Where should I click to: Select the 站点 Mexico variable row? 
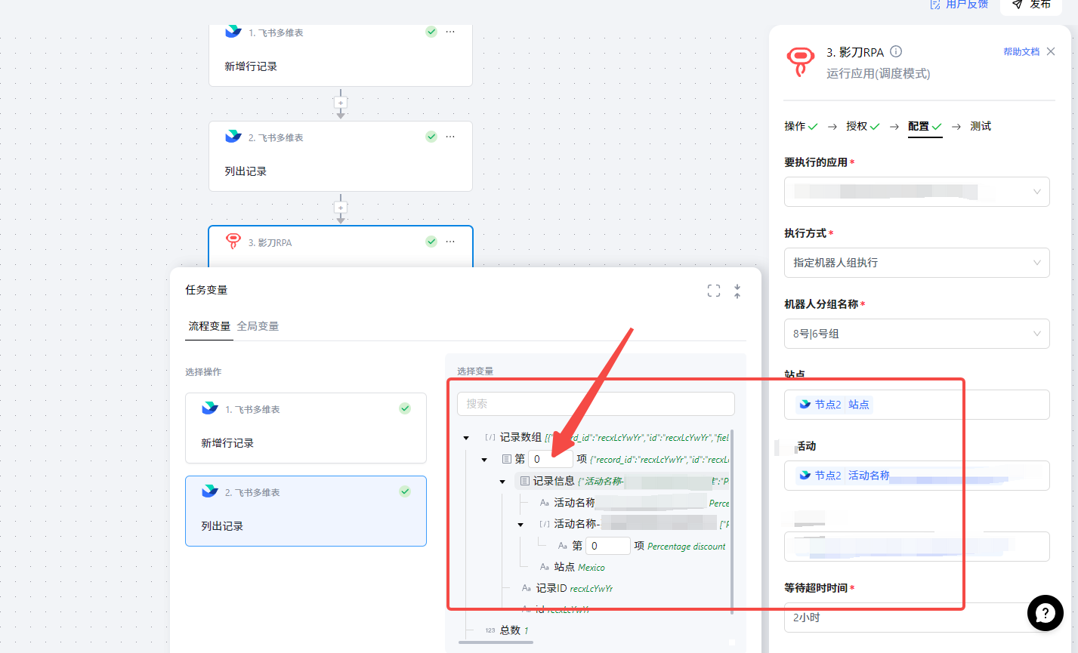pyautogui.click(x=572, y=567)
